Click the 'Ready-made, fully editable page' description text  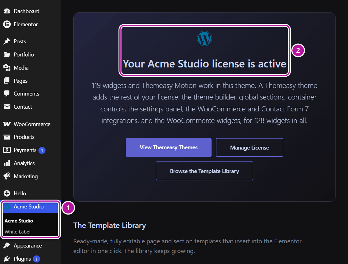[187, 246]
